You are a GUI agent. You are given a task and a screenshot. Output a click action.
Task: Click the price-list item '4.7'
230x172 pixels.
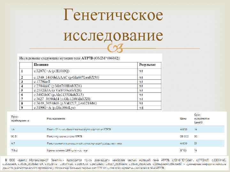click(x=13, y=143)
